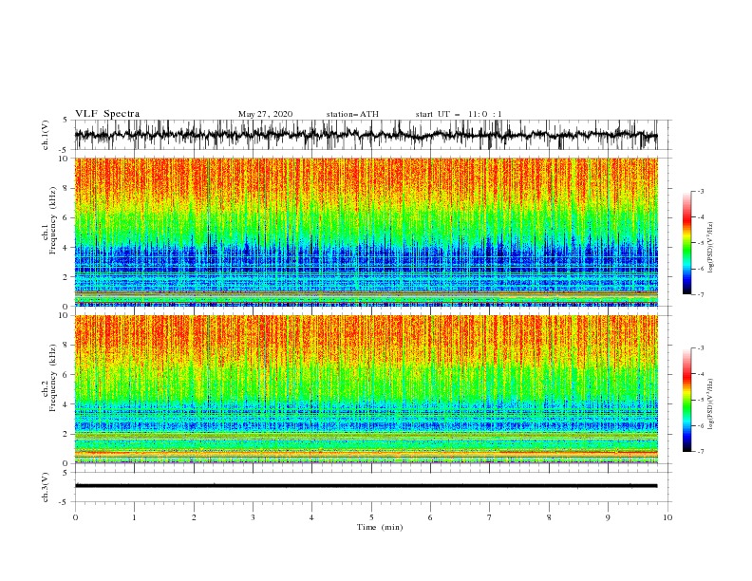Click the ch.1 PSD color scale bar

tap(686, 243)
